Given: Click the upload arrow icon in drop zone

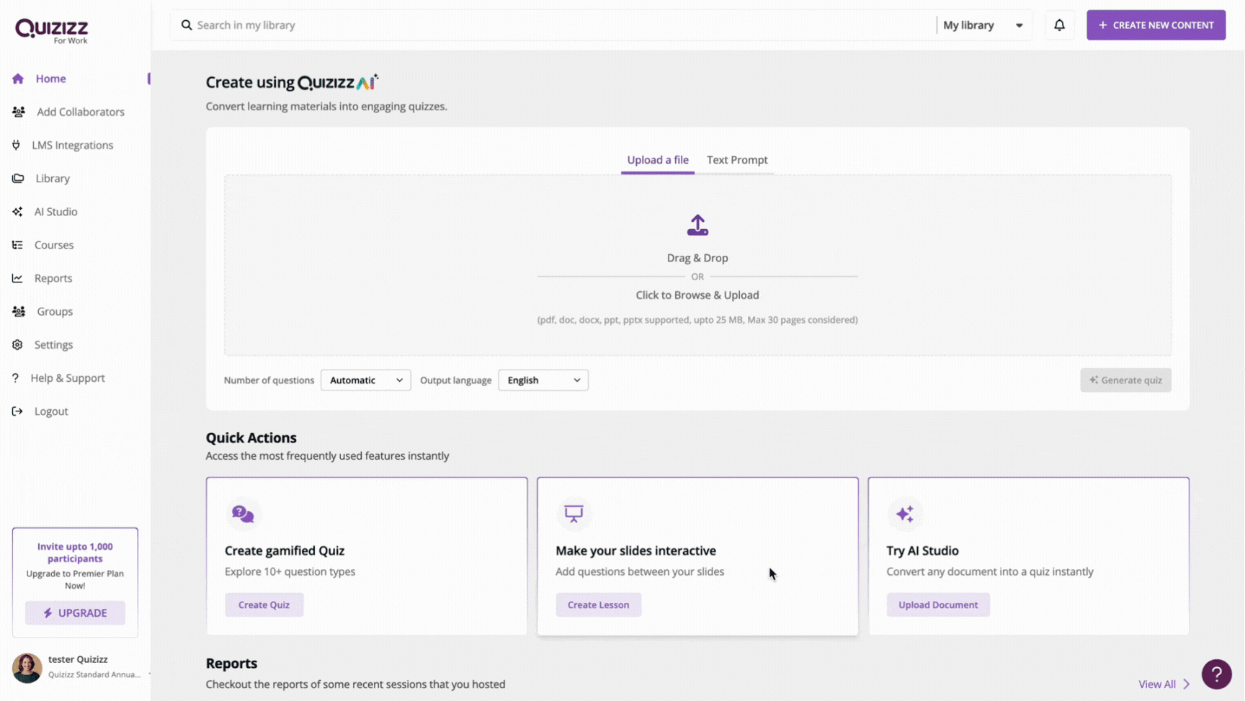Looking at the screenshot, I should [697, 225].
